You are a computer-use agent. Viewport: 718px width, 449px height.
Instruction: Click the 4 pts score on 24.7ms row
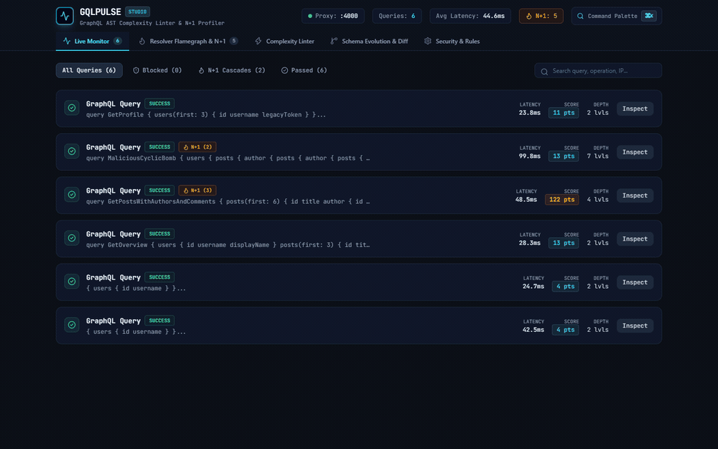(566, 287)
